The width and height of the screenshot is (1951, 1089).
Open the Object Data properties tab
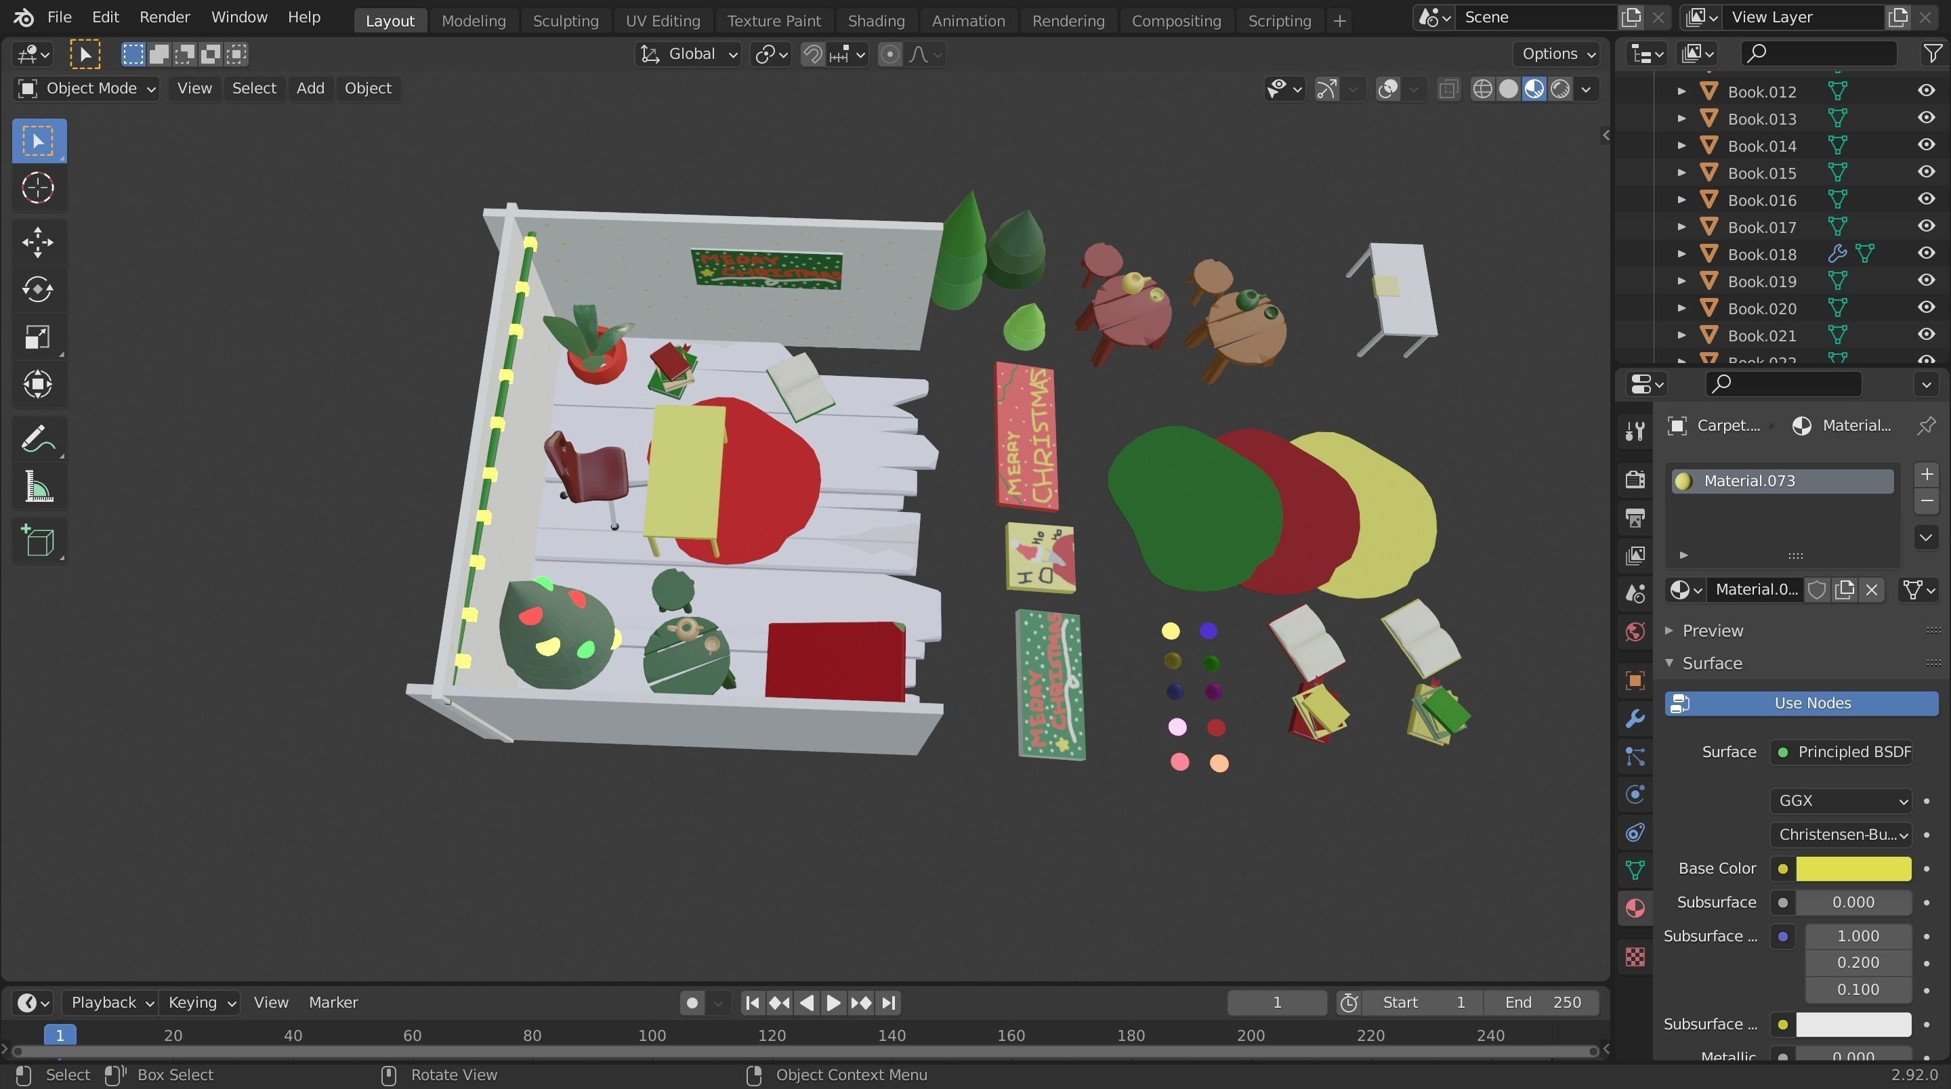pos(1635,870)
